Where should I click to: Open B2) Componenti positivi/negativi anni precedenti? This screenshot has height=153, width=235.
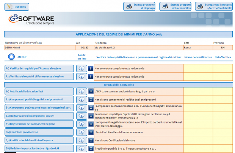39,100
